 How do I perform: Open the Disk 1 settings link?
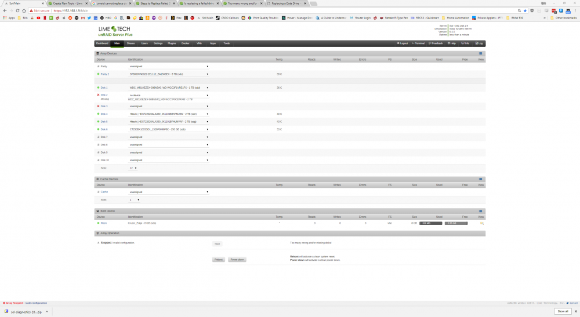pos(104,88)
